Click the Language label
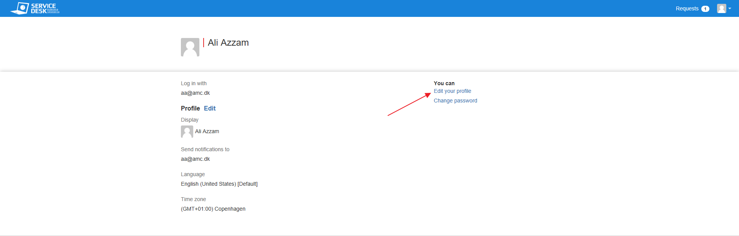The width and height of the screenshot is (739, 236). 193,174
